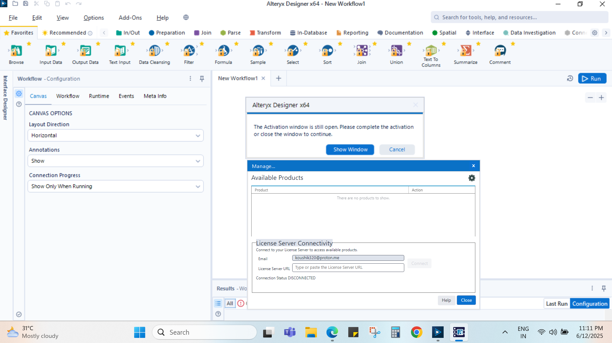Pin the Workflow Configuration panel
The width and height of the screenshot is (612, 343).
(202, 79)
